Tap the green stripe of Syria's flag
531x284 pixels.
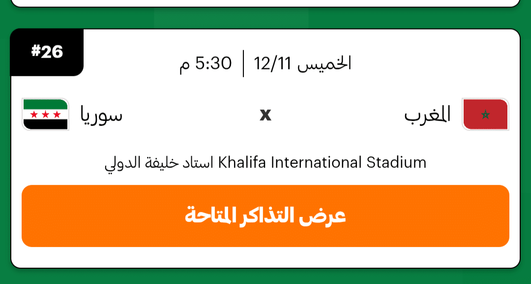tap(45, 104)
